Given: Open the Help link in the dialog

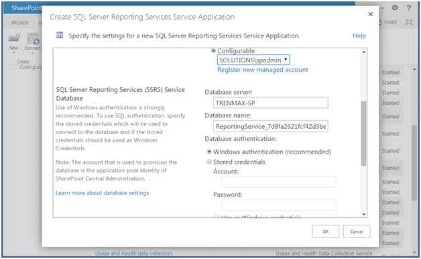Looking at the screenshot, I should pos(359,36).
